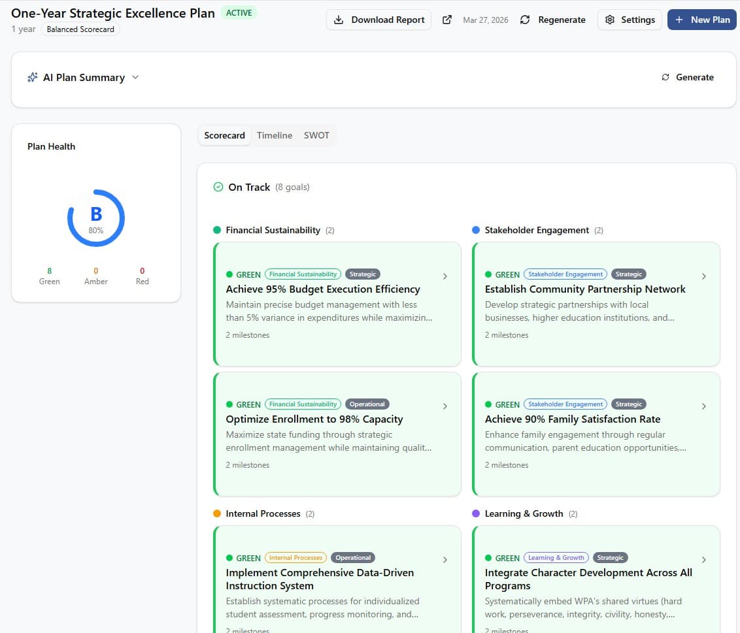
Task: Click the orange dot beside Internal Processes heading
Action: coord(217,513)
